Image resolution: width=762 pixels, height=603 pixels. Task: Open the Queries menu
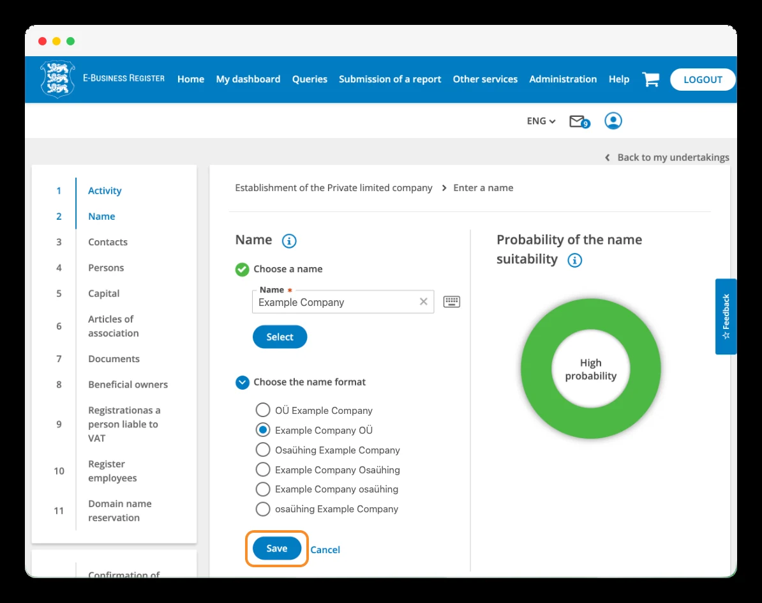[x=310, y=79]
